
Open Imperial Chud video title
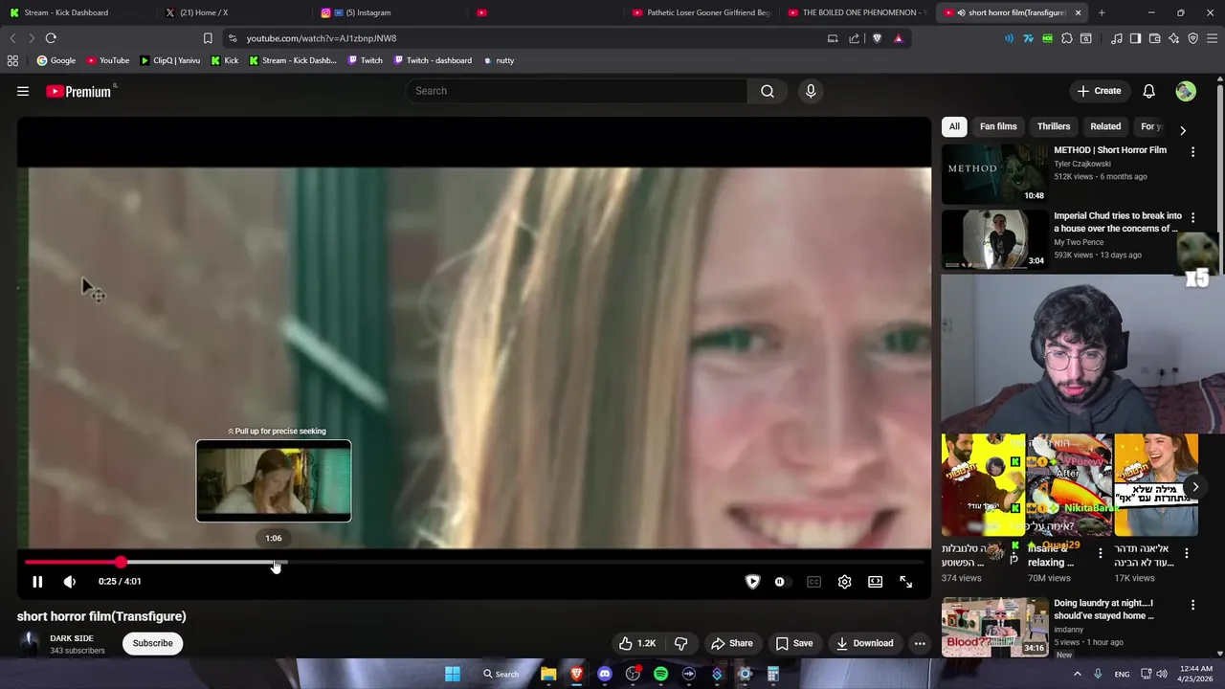(1118, 222)
